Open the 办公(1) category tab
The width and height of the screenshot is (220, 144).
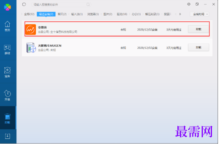(x=136, y=14)
